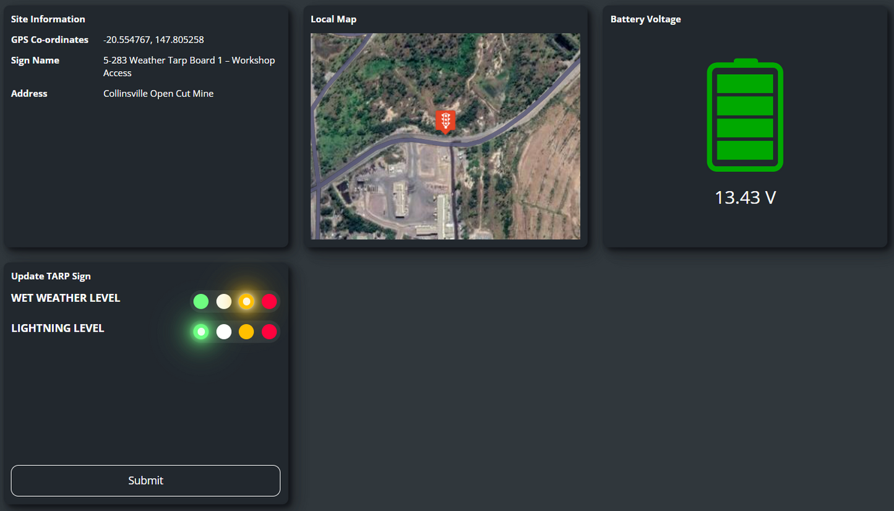Viewport: 894px width, 511px height.
Task: Select red Wet Weather level
Action: point(269,302)
